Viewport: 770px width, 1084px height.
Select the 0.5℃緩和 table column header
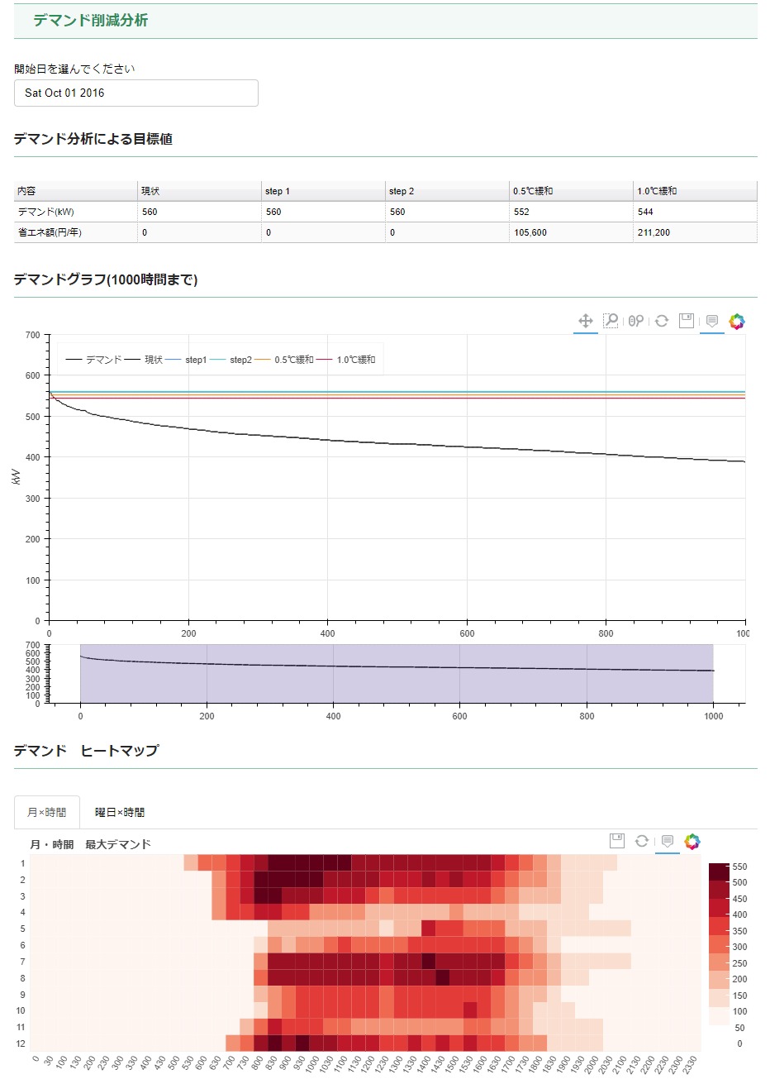coord(571,191)
